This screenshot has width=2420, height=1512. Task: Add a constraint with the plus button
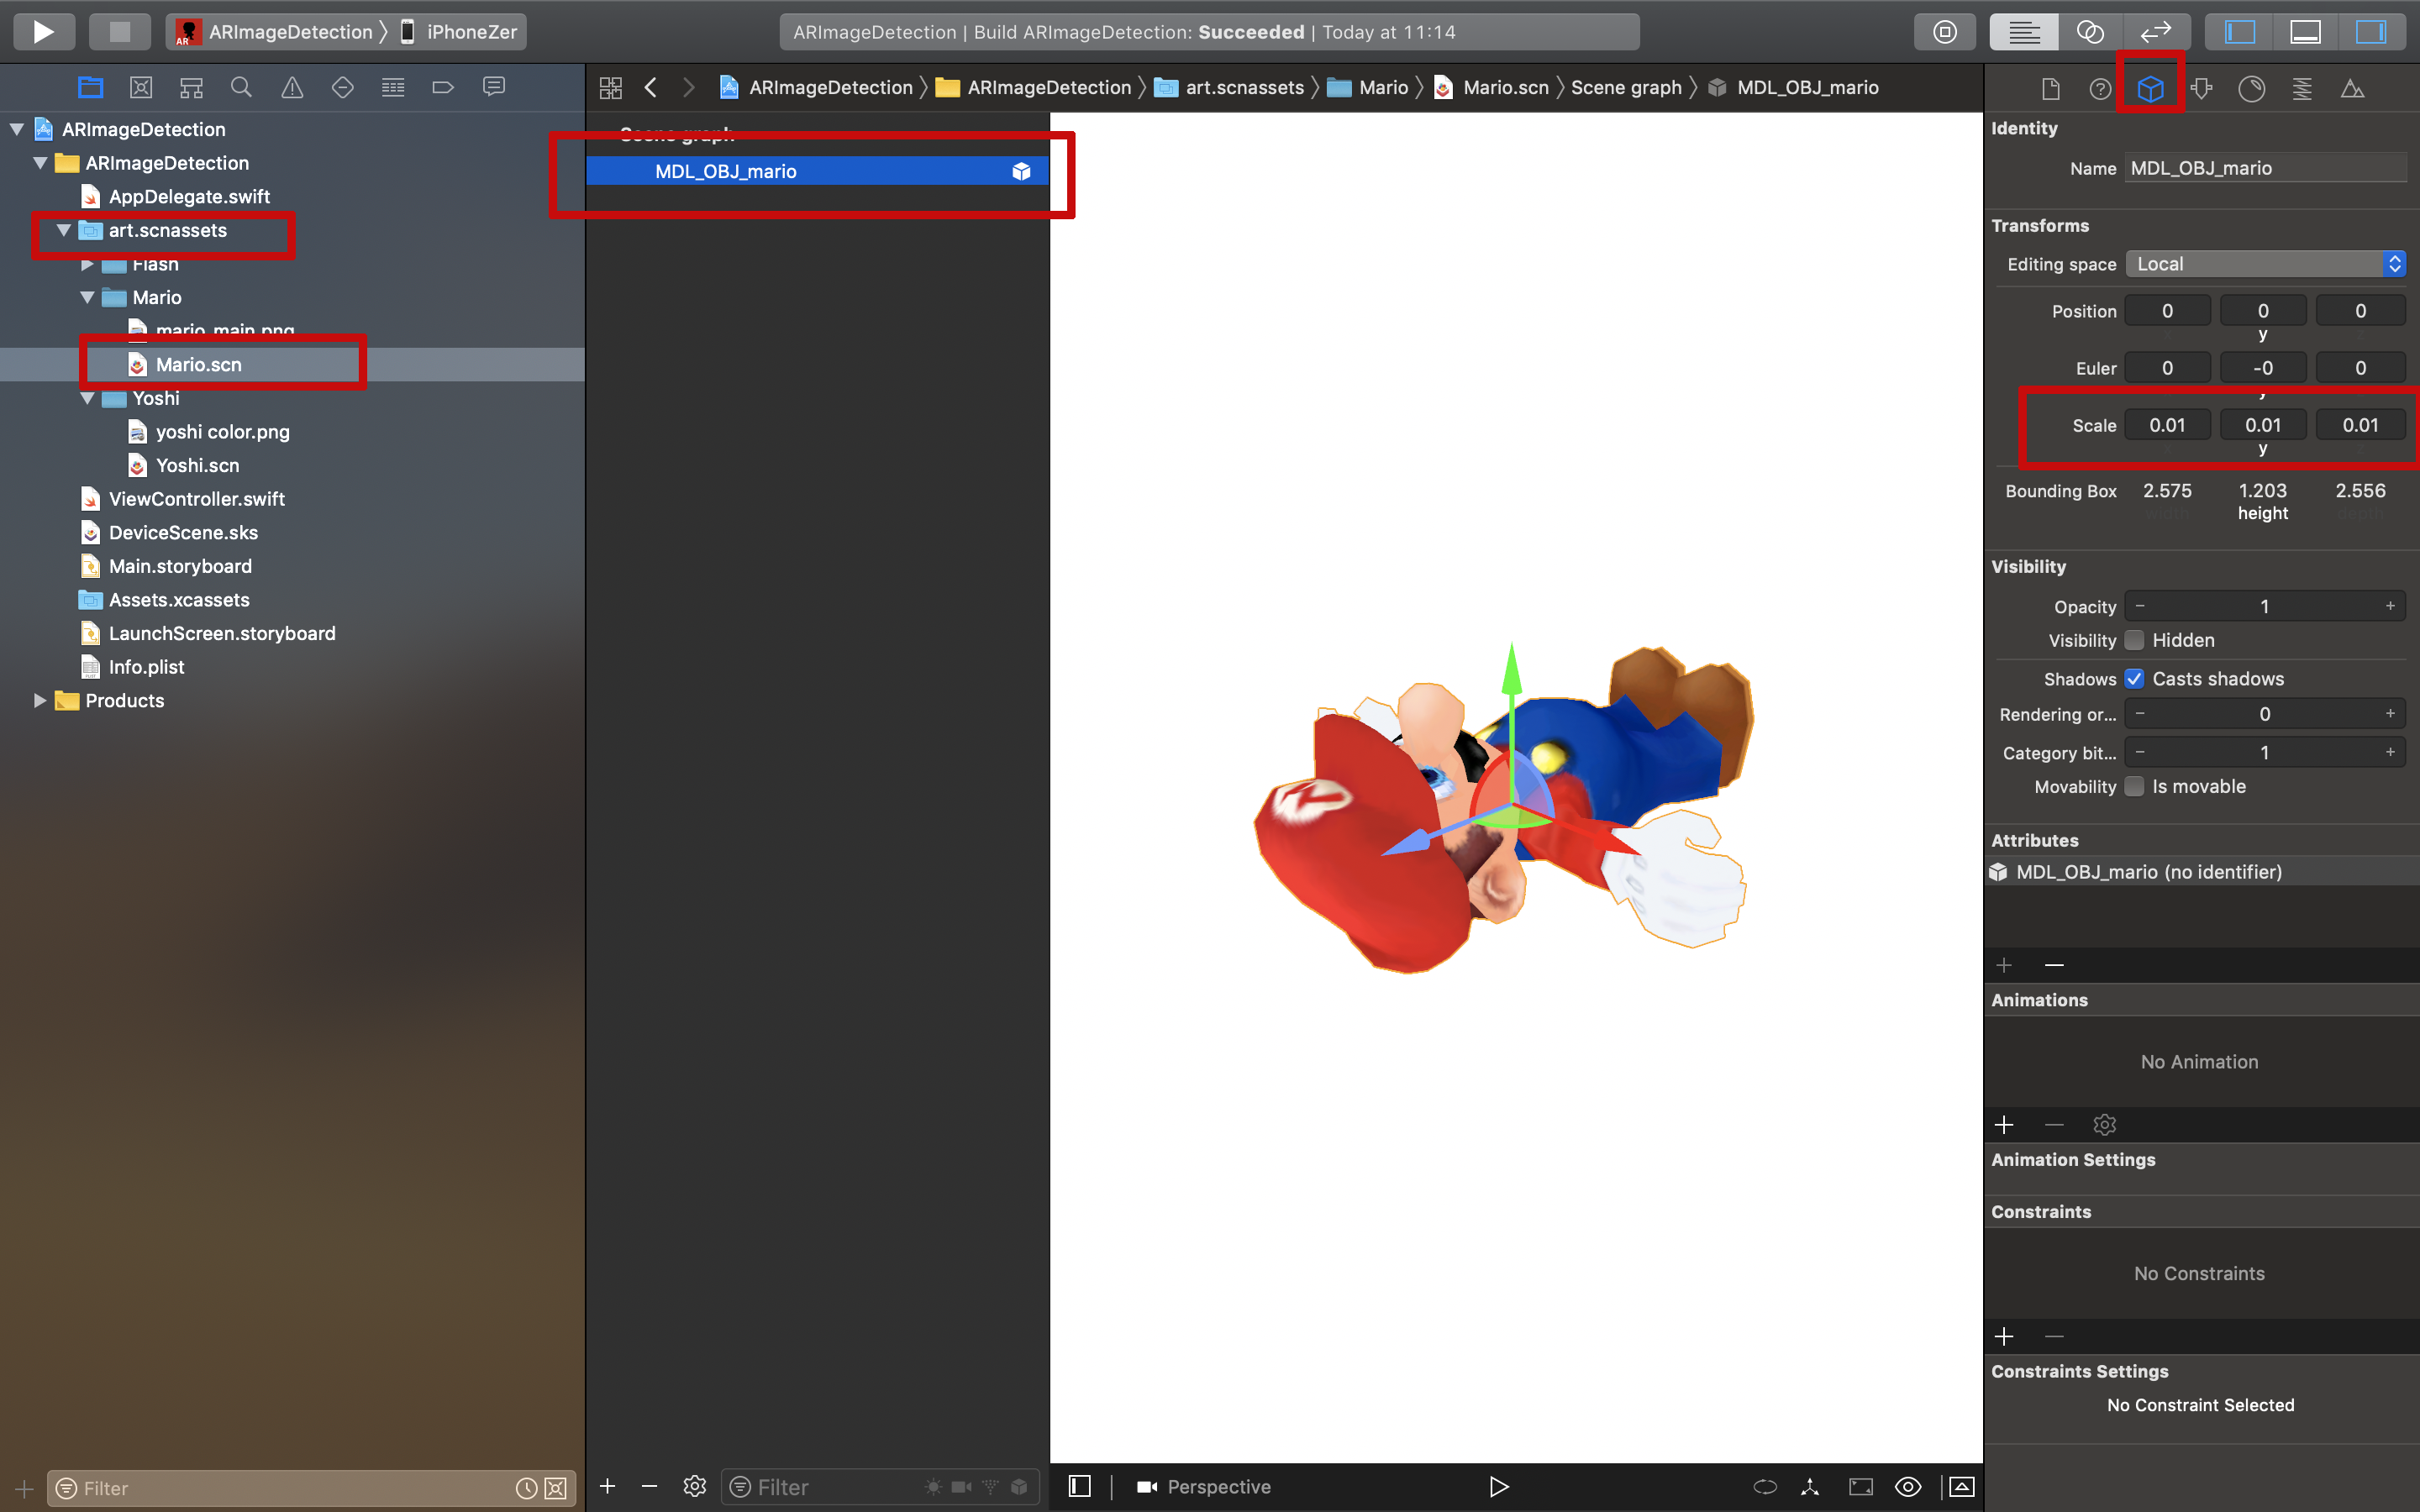pos(2004,1337)
